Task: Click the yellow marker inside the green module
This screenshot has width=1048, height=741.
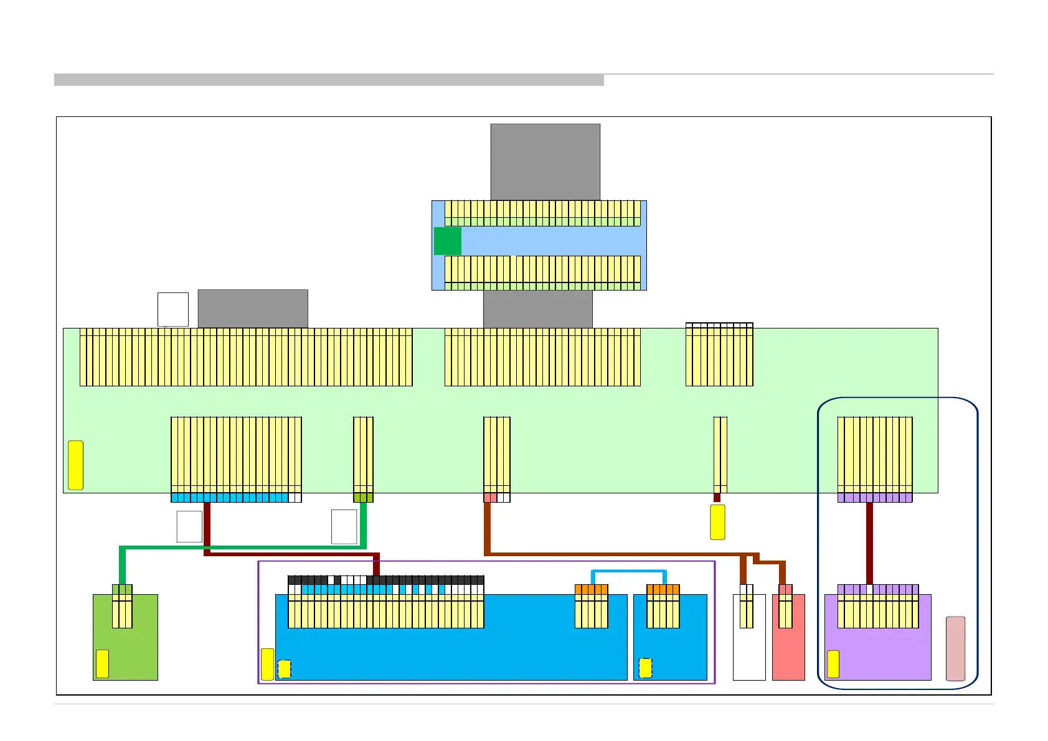Action: 103,663
